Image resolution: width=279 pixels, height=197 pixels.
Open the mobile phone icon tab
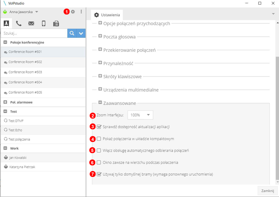pos(44,23)
